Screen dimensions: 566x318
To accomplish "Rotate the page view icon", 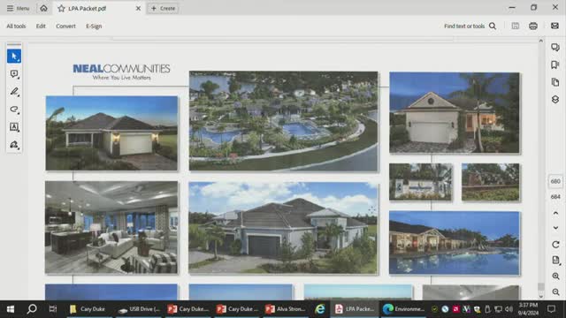I will pos(555,245).
